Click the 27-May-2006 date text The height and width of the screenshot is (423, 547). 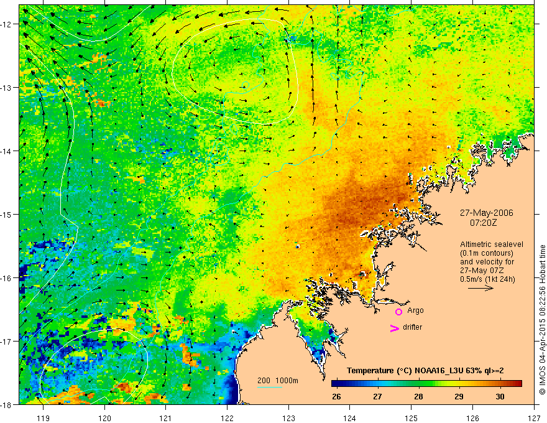(486, 213)
